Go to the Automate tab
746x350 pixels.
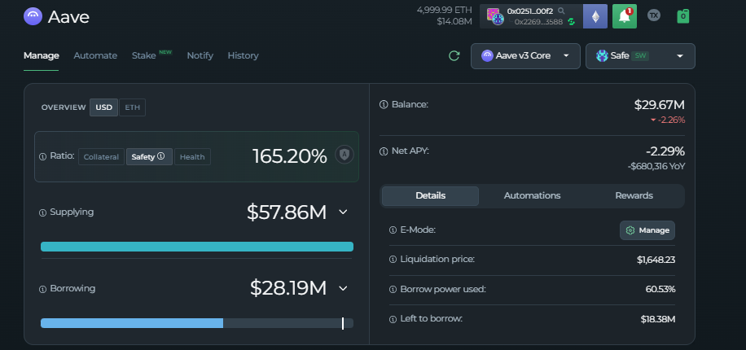[95, 55]
